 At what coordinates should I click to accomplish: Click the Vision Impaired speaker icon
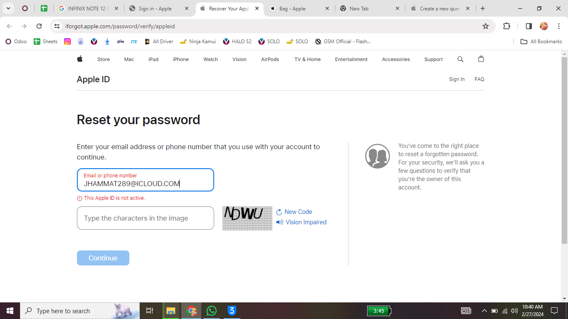tap(279, 222)
